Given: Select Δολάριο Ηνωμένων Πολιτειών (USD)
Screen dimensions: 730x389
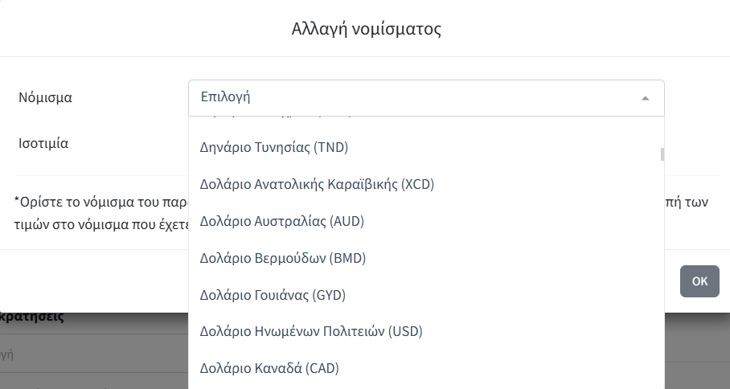Looking at the screenshot, I should coord(311,332).
